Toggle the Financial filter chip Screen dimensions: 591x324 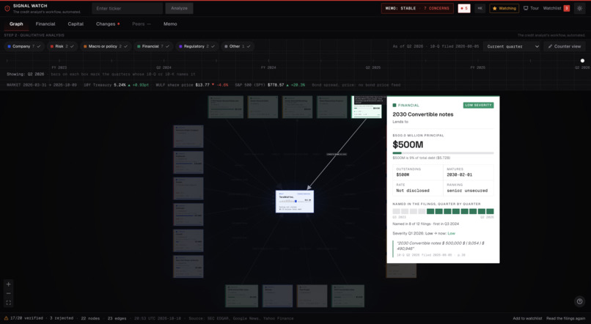tap(153, 46)
